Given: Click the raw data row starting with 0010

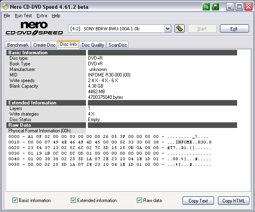Looking at the screenshot, I should 110,142.
